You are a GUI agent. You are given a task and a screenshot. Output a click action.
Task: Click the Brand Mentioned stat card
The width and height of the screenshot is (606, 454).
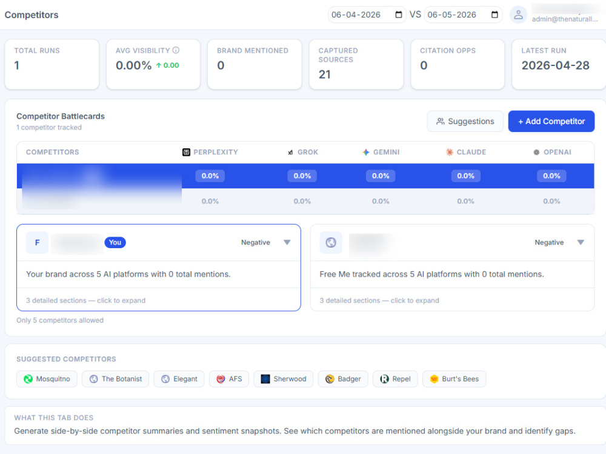[255, 64]
